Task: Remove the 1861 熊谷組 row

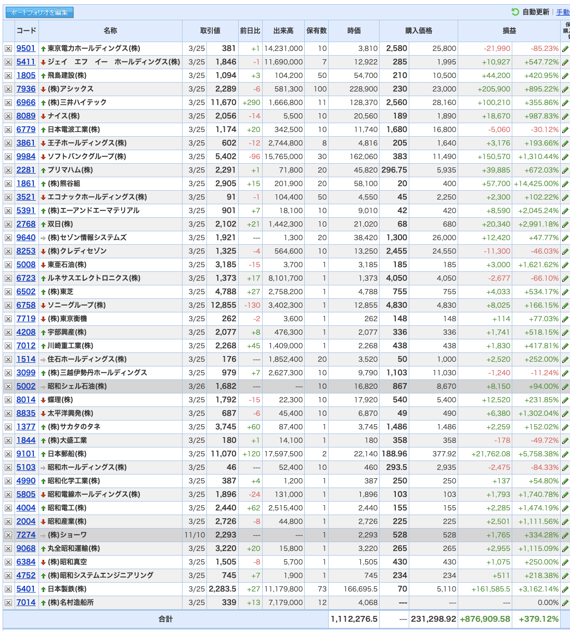Action: click(8, 183)
